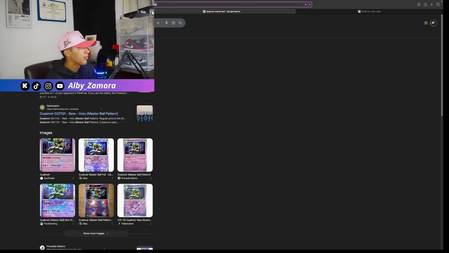Open the Kantocards result options menu

pos(101,109)
